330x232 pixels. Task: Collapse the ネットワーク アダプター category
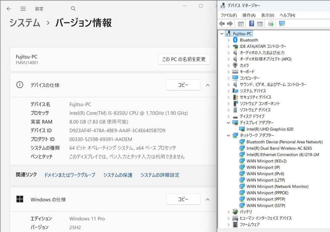click(229, 135)
